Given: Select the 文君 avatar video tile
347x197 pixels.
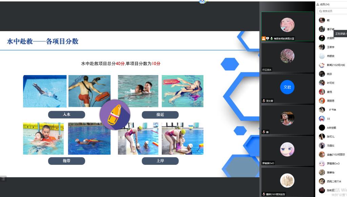Looking at the screenshot, I should tap(287, 87).
